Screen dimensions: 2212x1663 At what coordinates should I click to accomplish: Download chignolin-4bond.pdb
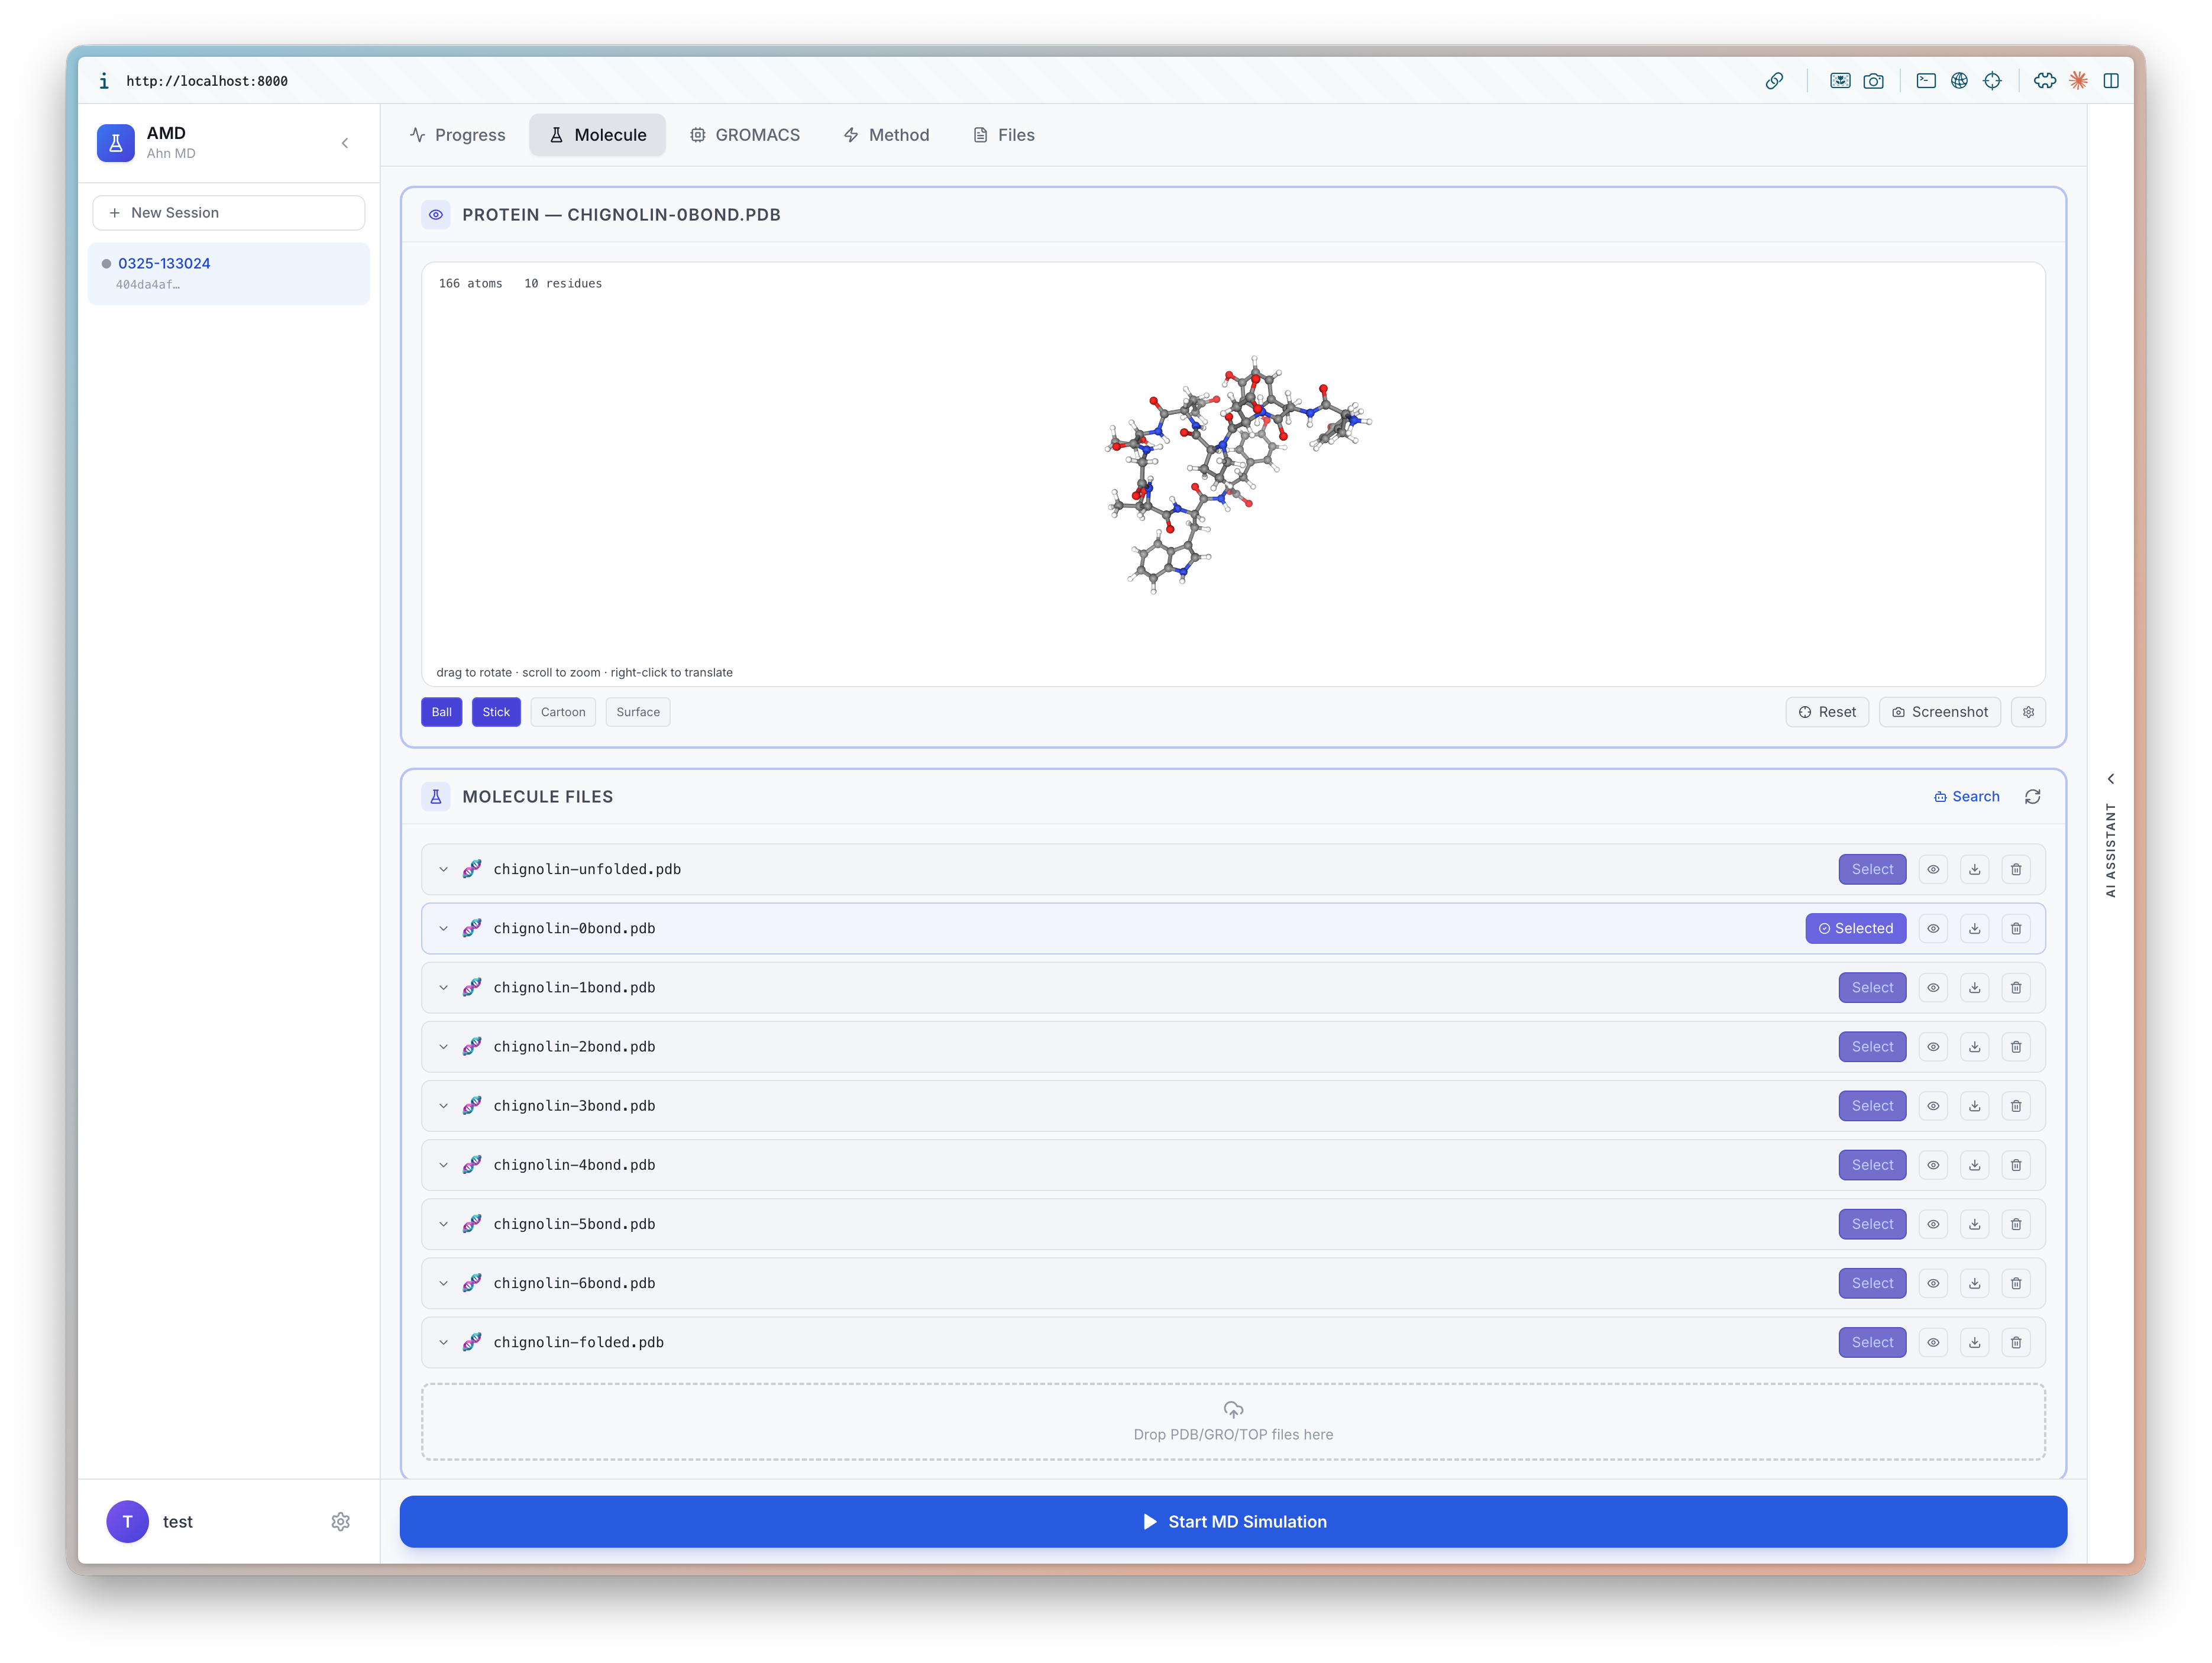(x=1975, y=1165)
